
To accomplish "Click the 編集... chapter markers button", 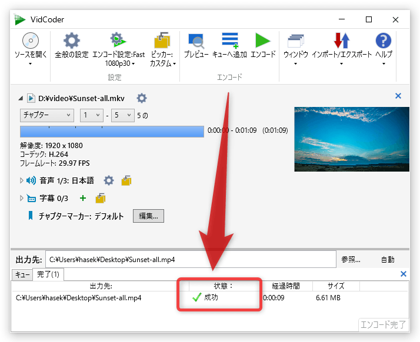I will (148, 216).
